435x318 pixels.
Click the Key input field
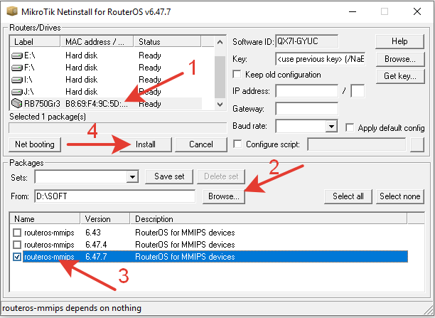(321, 59)
